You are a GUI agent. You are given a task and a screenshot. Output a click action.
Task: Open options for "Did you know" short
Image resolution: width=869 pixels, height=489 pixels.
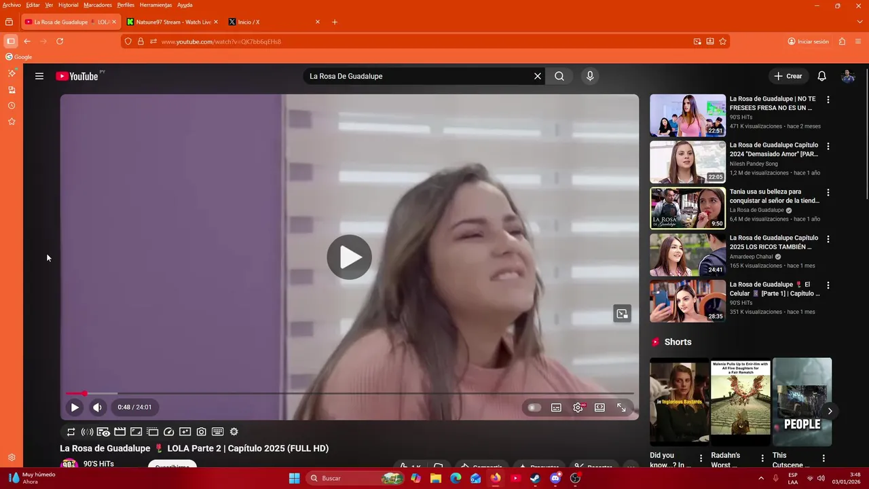701,458
